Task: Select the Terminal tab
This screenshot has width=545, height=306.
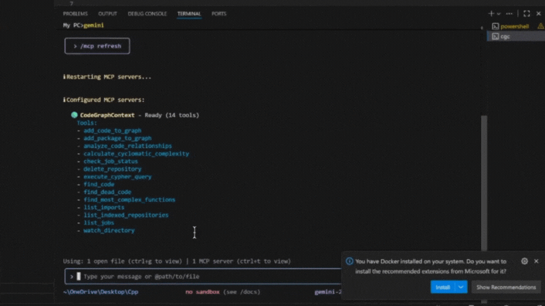Action: pyautogui.click(x=189, y=13)
